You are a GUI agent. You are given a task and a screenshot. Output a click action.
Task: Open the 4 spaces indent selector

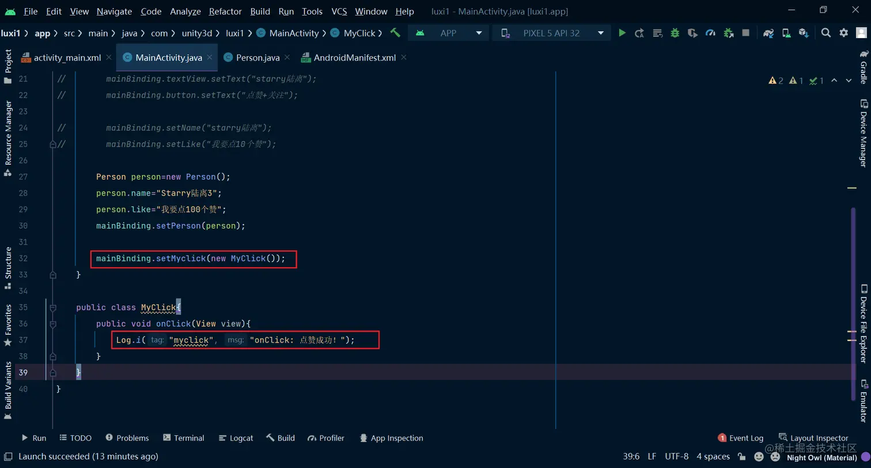click(713, 456)
